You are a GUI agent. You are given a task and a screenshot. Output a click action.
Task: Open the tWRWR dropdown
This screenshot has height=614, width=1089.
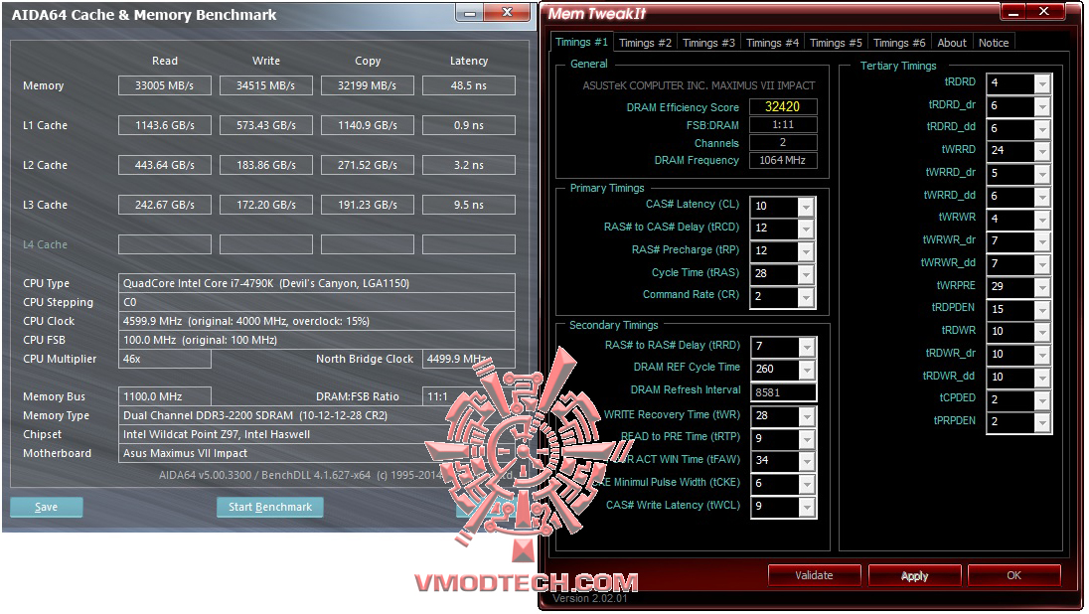(1041, 219)
